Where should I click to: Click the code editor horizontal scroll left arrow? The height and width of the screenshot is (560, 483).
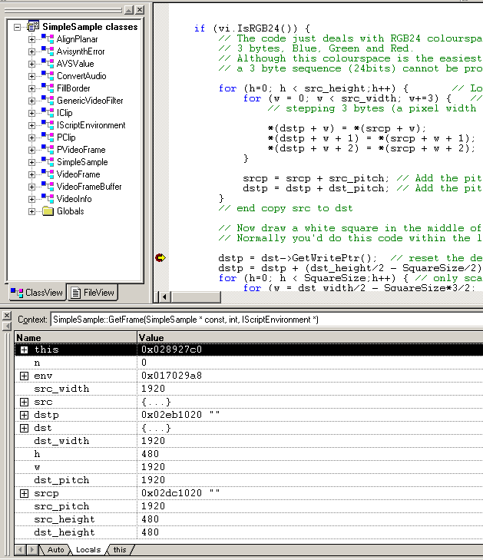pos(164,297)
